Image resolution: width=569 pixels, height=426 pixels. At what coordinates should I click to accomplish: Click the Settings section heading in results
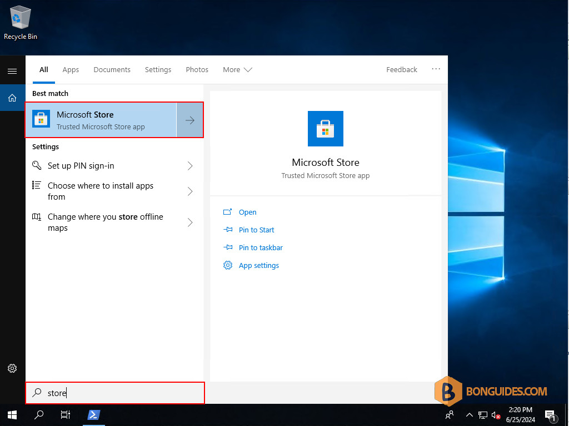(46, 146)
